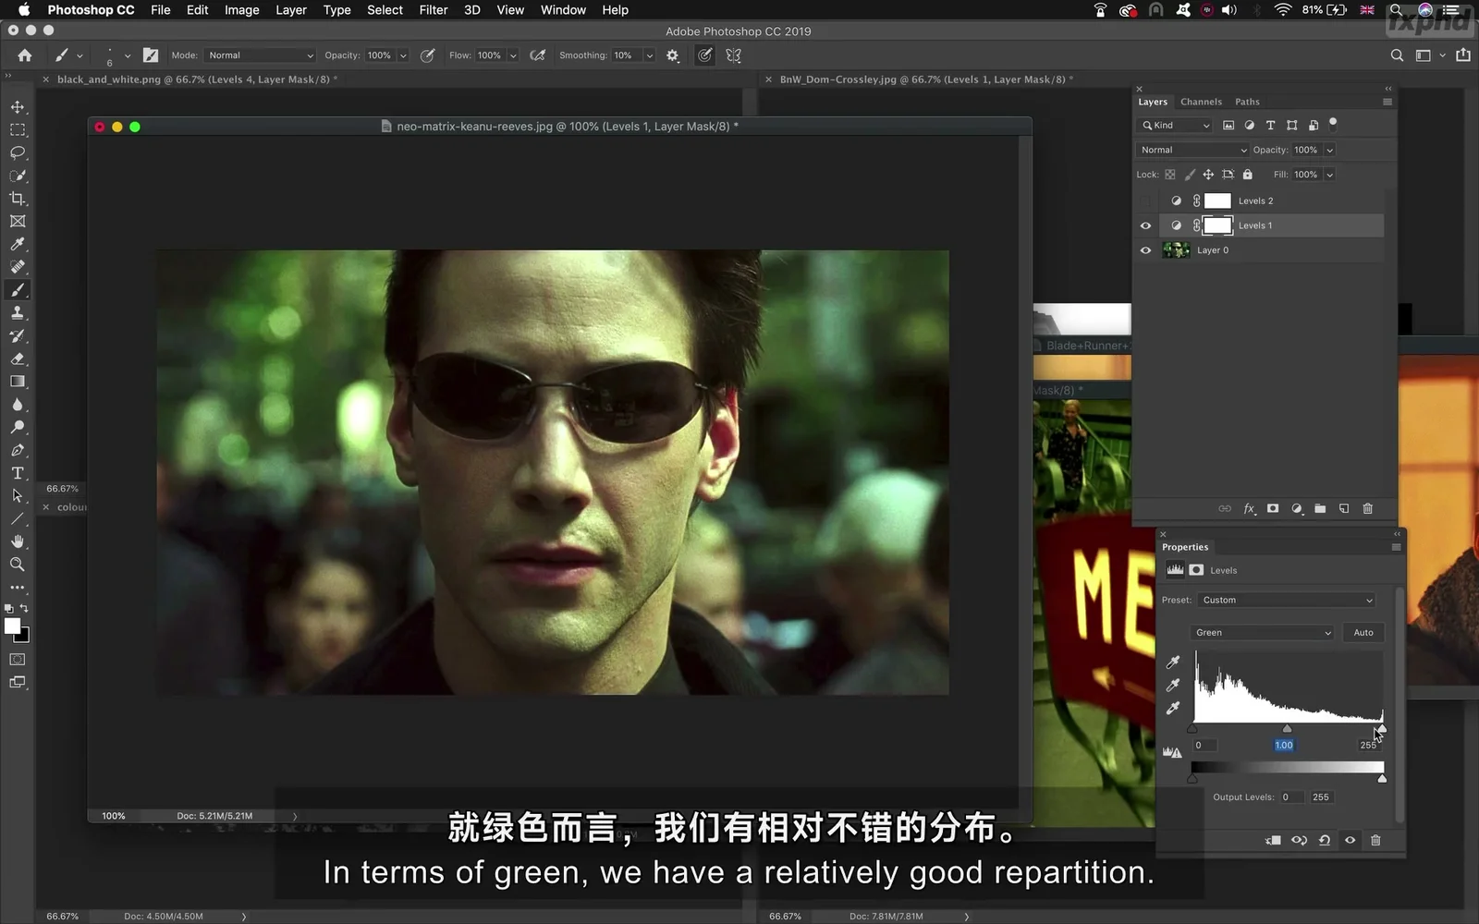Open the Flow slider dropdown arrow
The height and width of the screenshot is (924, 1479).
coord(513,55)
